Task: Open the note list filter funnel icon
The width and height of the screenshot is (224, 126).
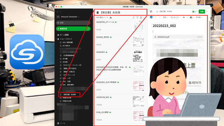Action: click(137, 17)
